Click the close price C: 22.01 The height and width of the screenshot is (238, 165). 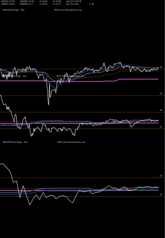pos(44,4)
